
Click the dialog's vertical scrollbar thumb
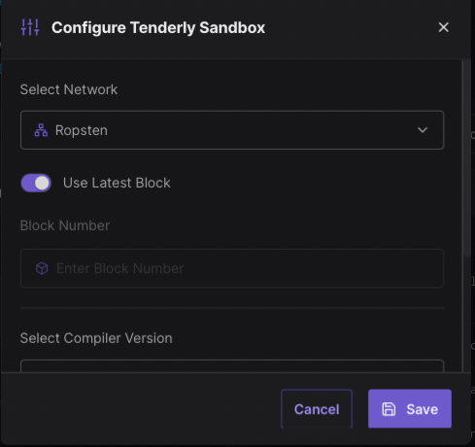pyautogui.click(x=466, y=158)
